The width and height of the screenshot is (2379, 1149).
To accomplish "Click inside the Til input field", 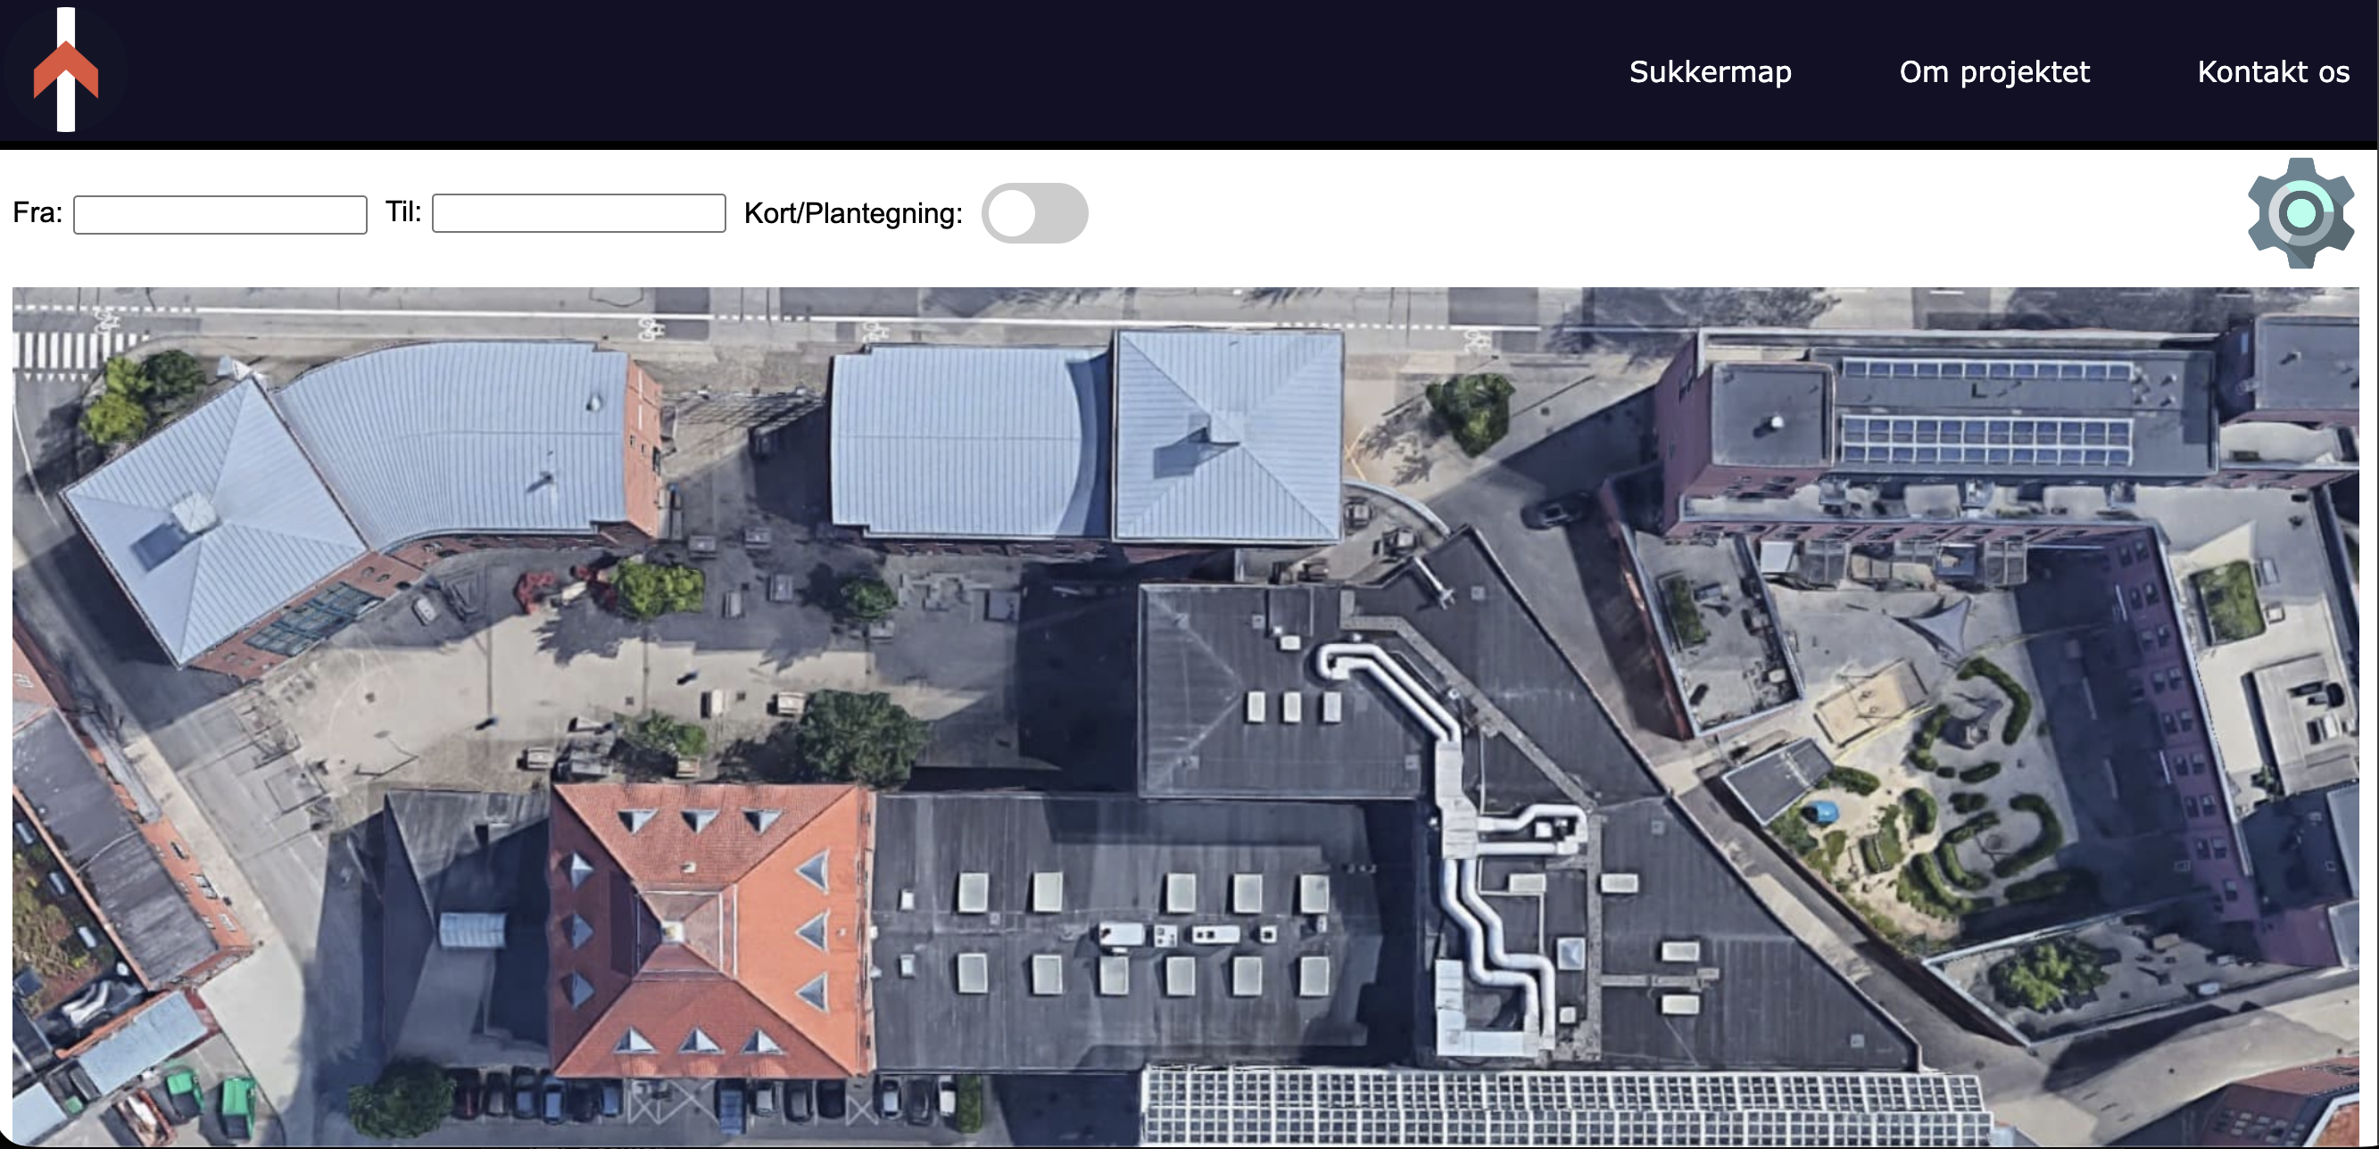I will pos(578,213).
